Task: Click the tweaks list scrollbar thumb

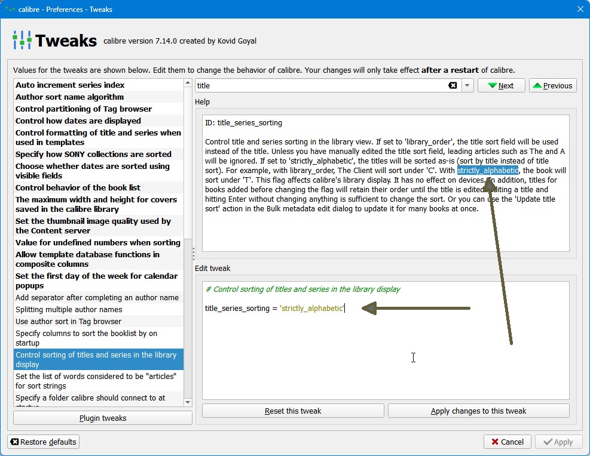Action: tap(188, 164)
